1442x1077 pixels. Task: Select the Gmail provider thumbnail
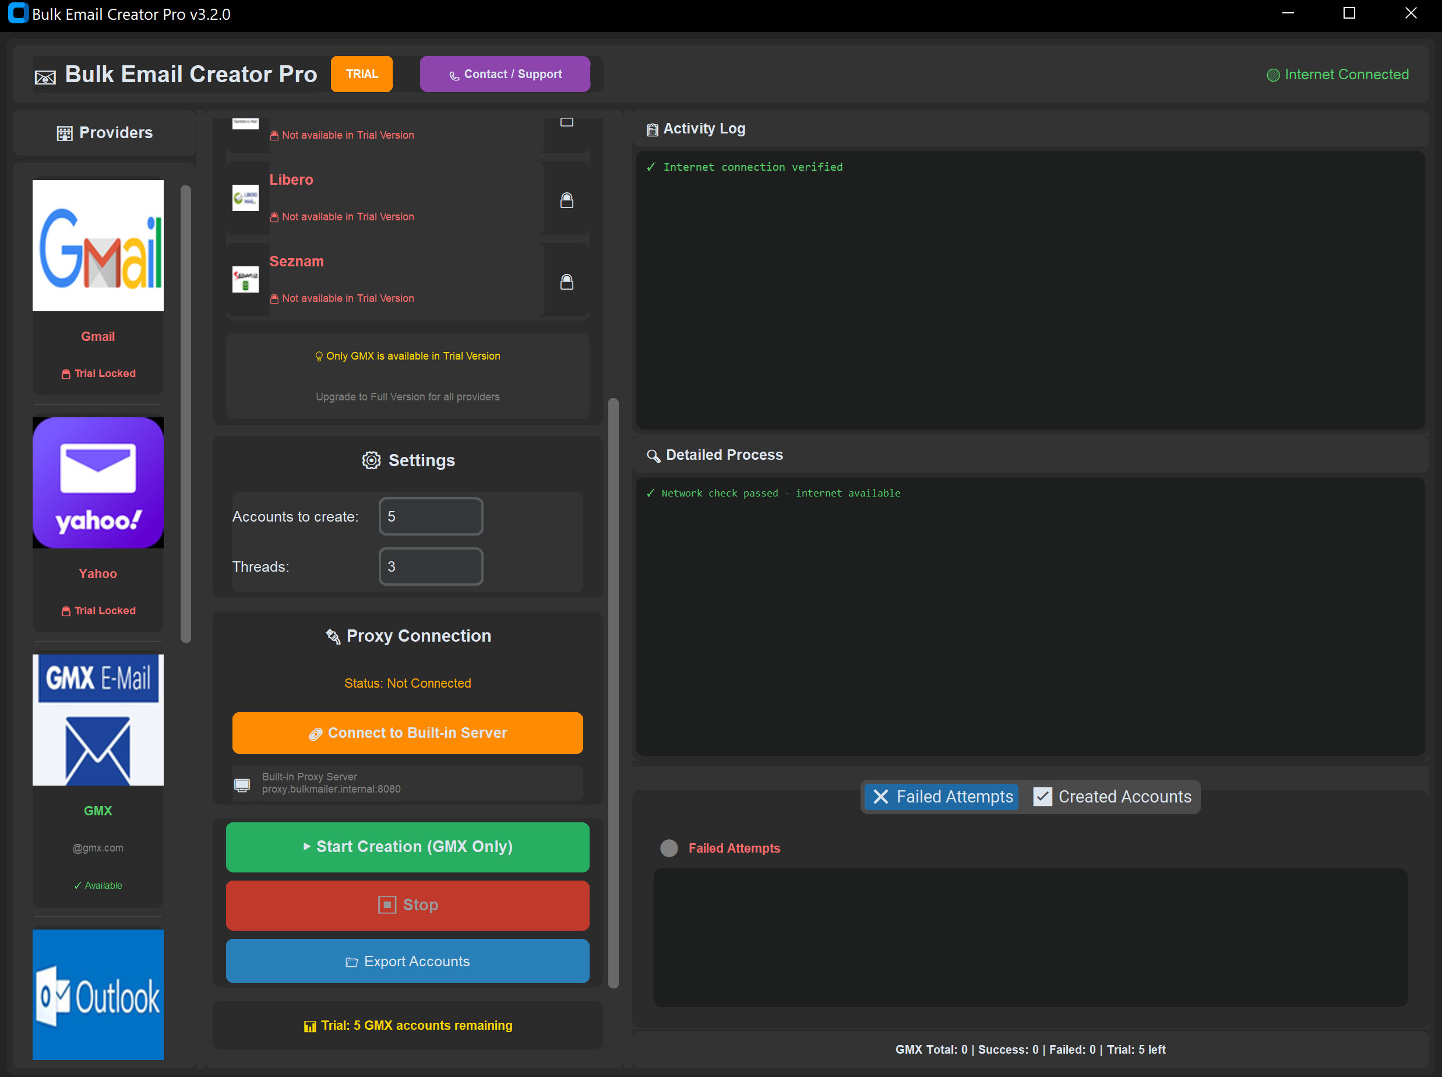coord(98,245)
